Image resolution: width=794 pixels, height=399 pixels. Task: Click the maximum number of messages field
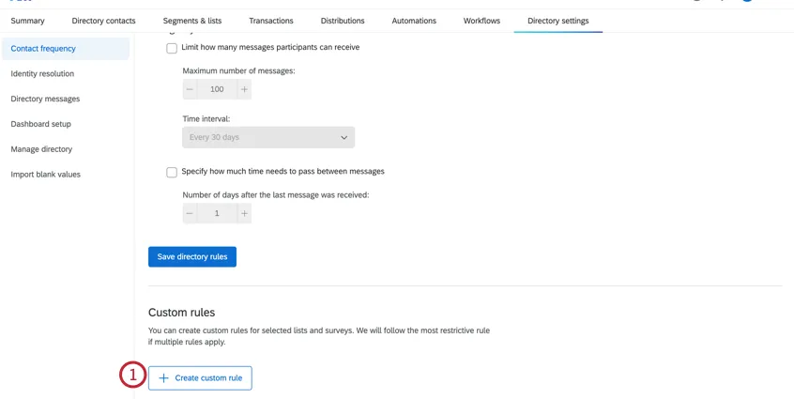pyautogui.click(x=217, y=89)
